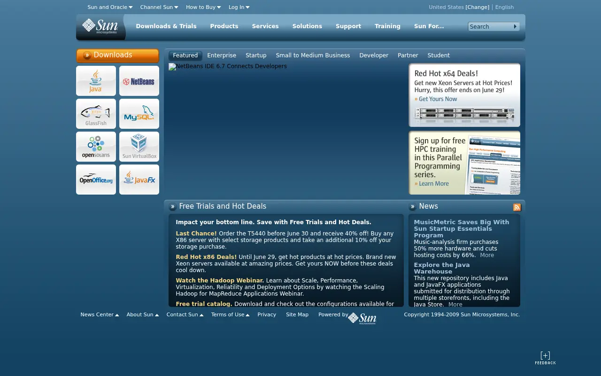The image size is (601, 376).
Task: Switch to the Startup tab
Action: (x=256, y=55)
